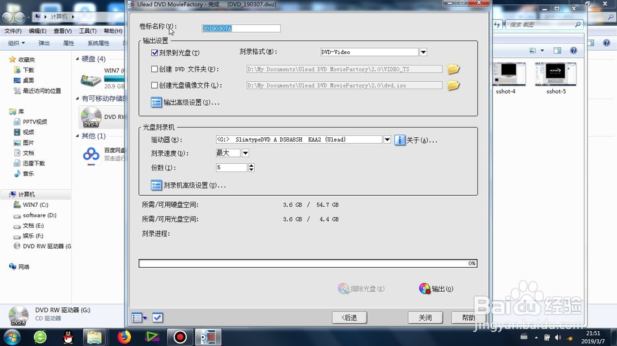Click the erase disc button
This screenshot has height=346, width=617.
tap(361, 289)
